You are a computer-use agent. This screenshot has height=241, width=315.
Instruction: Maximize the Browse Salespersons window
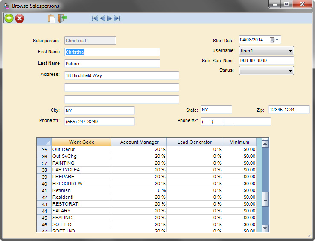click(286, 4)
